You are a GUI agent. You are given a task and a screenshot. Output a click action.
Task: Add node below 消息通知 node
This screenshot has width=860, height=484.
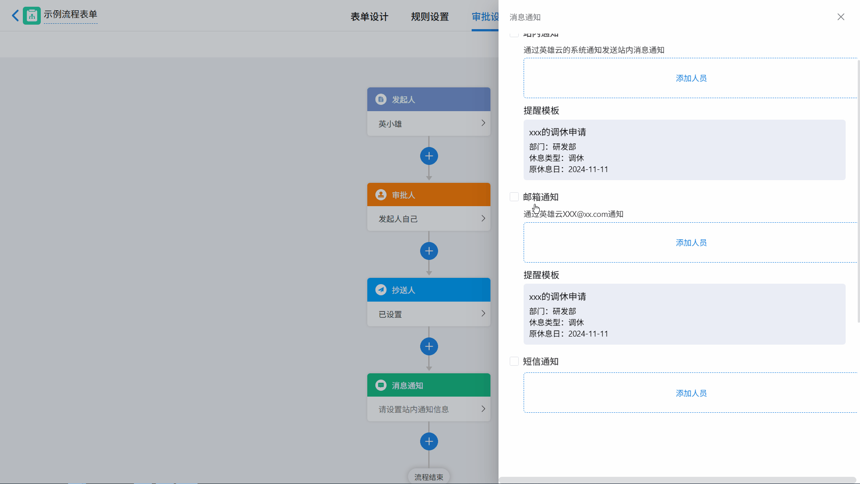click(429, 441)
